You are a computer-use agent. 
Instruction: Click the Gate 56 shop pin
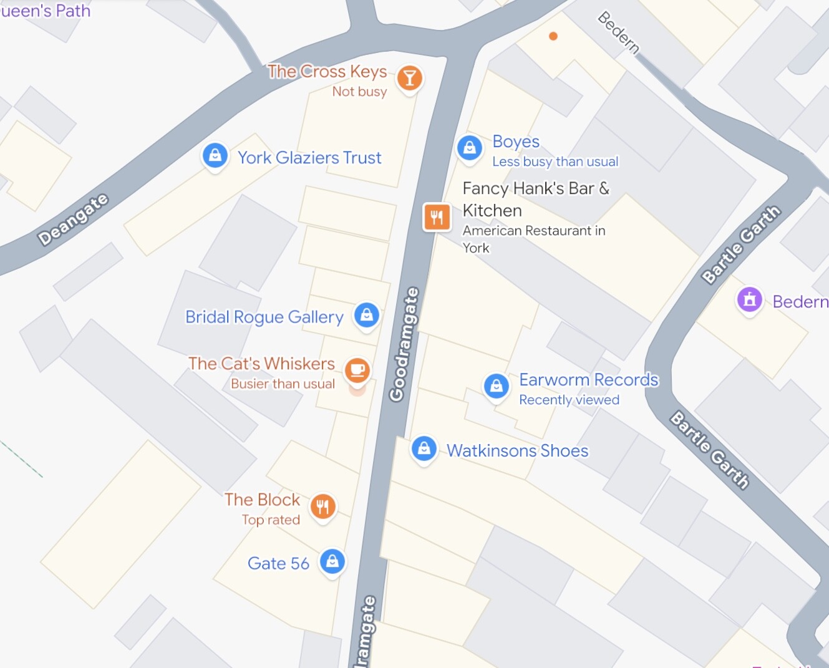tap(332, 561)
